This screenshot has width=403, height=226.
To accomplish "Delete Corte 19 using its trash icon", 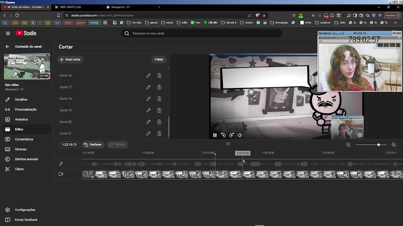I will click(159, 110).
